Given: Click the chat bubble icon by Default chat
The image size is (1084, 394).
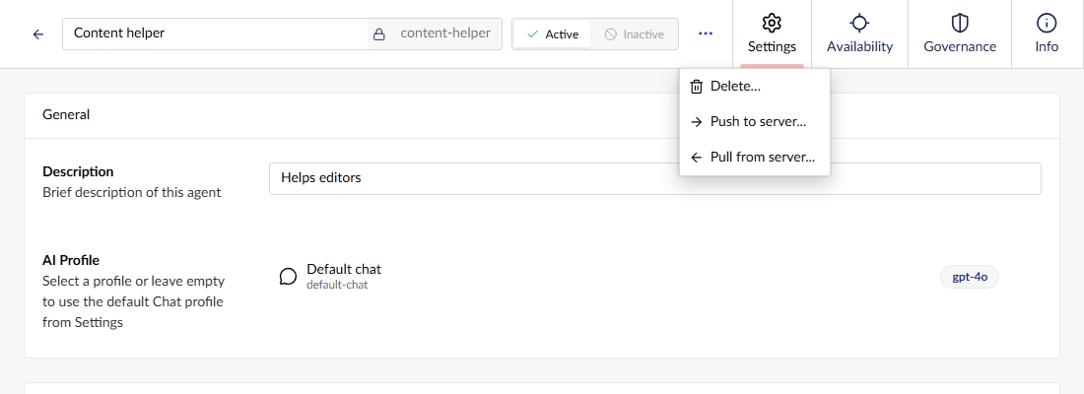Looking at the screenshot, I should point(288,277).
